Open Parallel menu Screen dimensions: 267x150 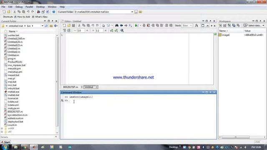click(29, 7)
